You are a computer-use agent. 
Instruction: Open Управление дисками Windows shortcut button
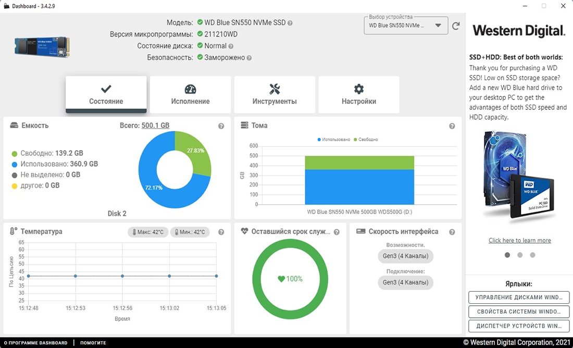(x=519, y=297)
